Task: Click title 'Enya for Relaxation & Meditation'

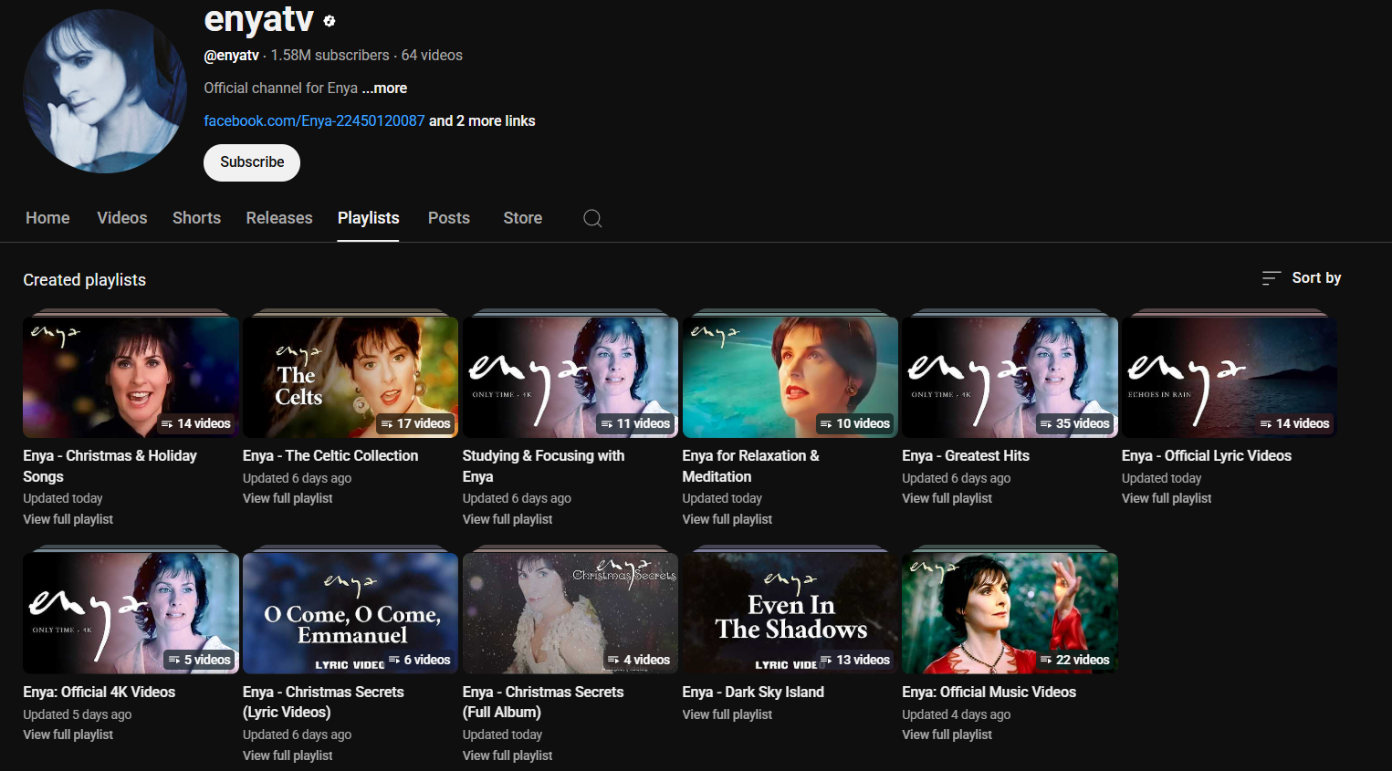Action: tap(751, 466)
